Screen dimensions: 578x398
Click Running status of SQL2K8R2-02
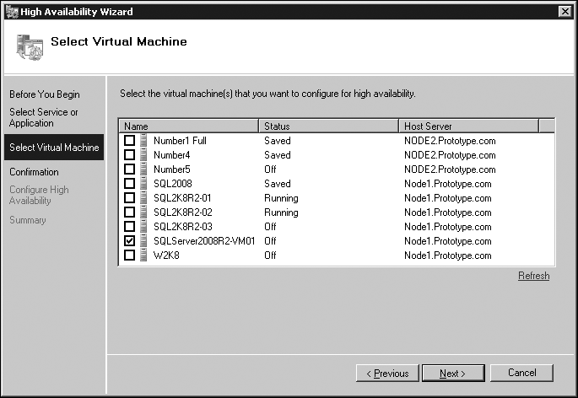pyautogui.click(x=281, y=212)
